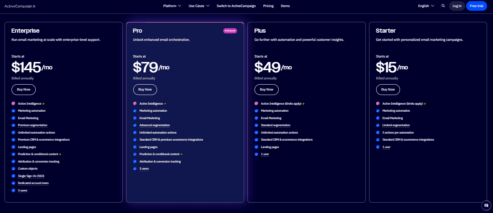This screenshot has height=213, width=493.
Task: Click sparkle icon next to Starter Active Intelligence
Action: pos(425,104)
